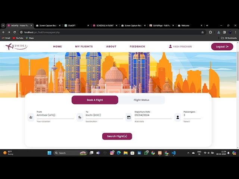
Task: Open Windows Start menu
Action: [49, 153]
